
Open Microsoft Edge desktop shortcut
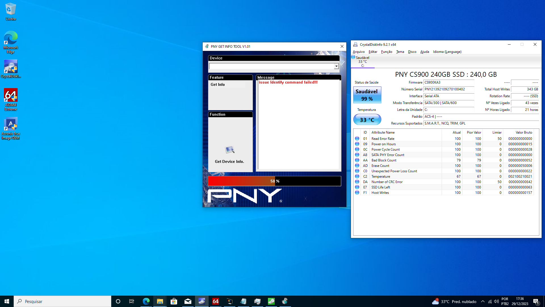click(x=11, y=42)
